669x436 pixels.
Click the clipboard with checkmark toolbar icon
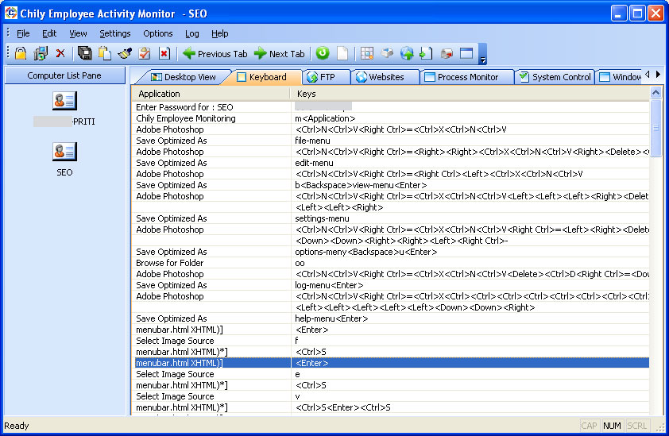[145, 53]
